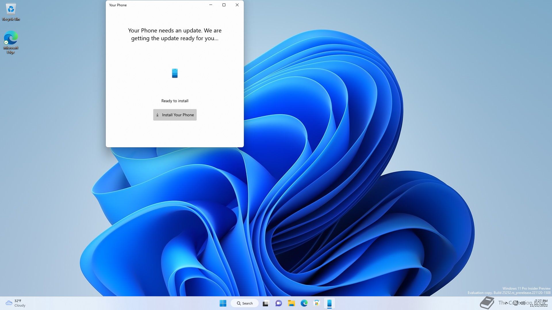Screen dimensions: 552x310
Task: Open Task View from the taskbar
Action: [266, 303]
